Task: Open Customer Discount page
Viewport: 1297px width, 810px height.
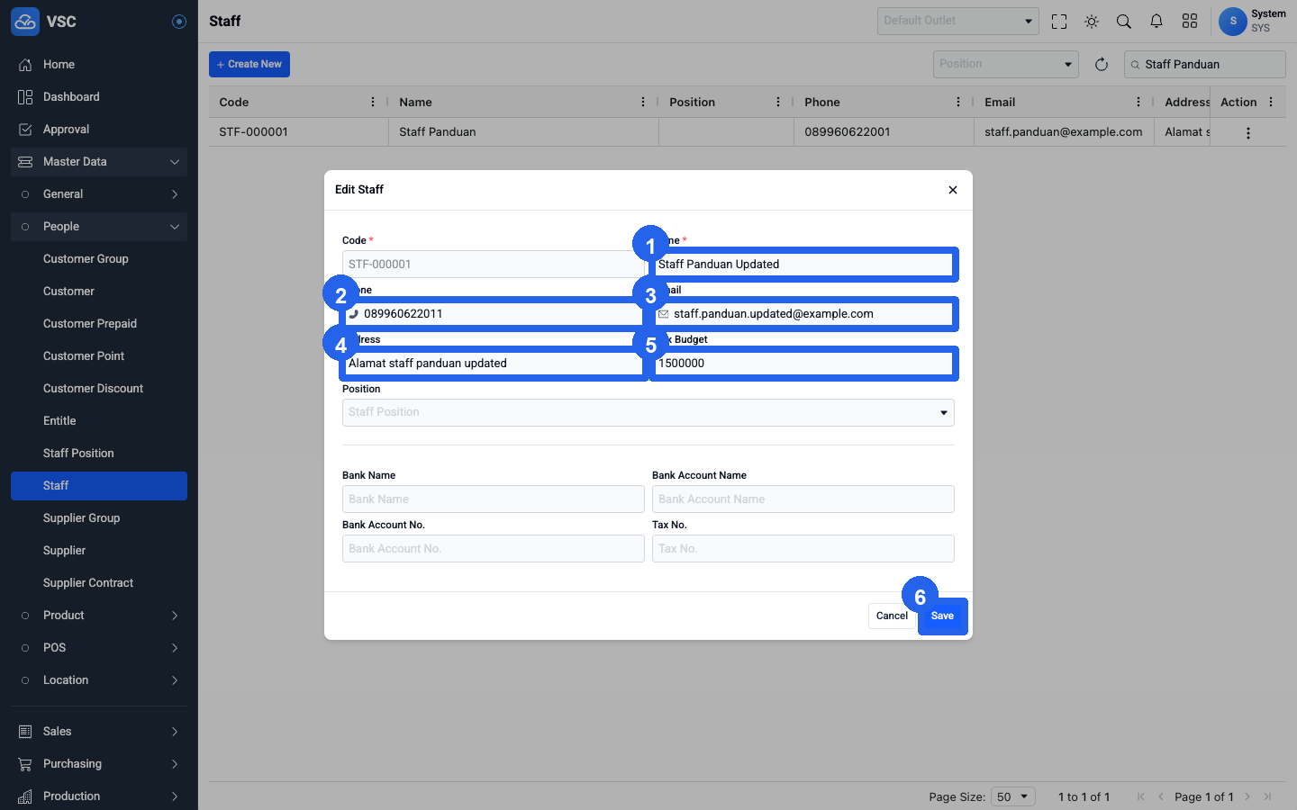Action: coord(99,389)
